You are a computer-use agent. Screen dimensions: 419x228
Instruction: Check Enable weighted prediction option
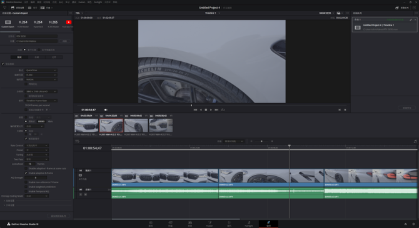point(26,187)
